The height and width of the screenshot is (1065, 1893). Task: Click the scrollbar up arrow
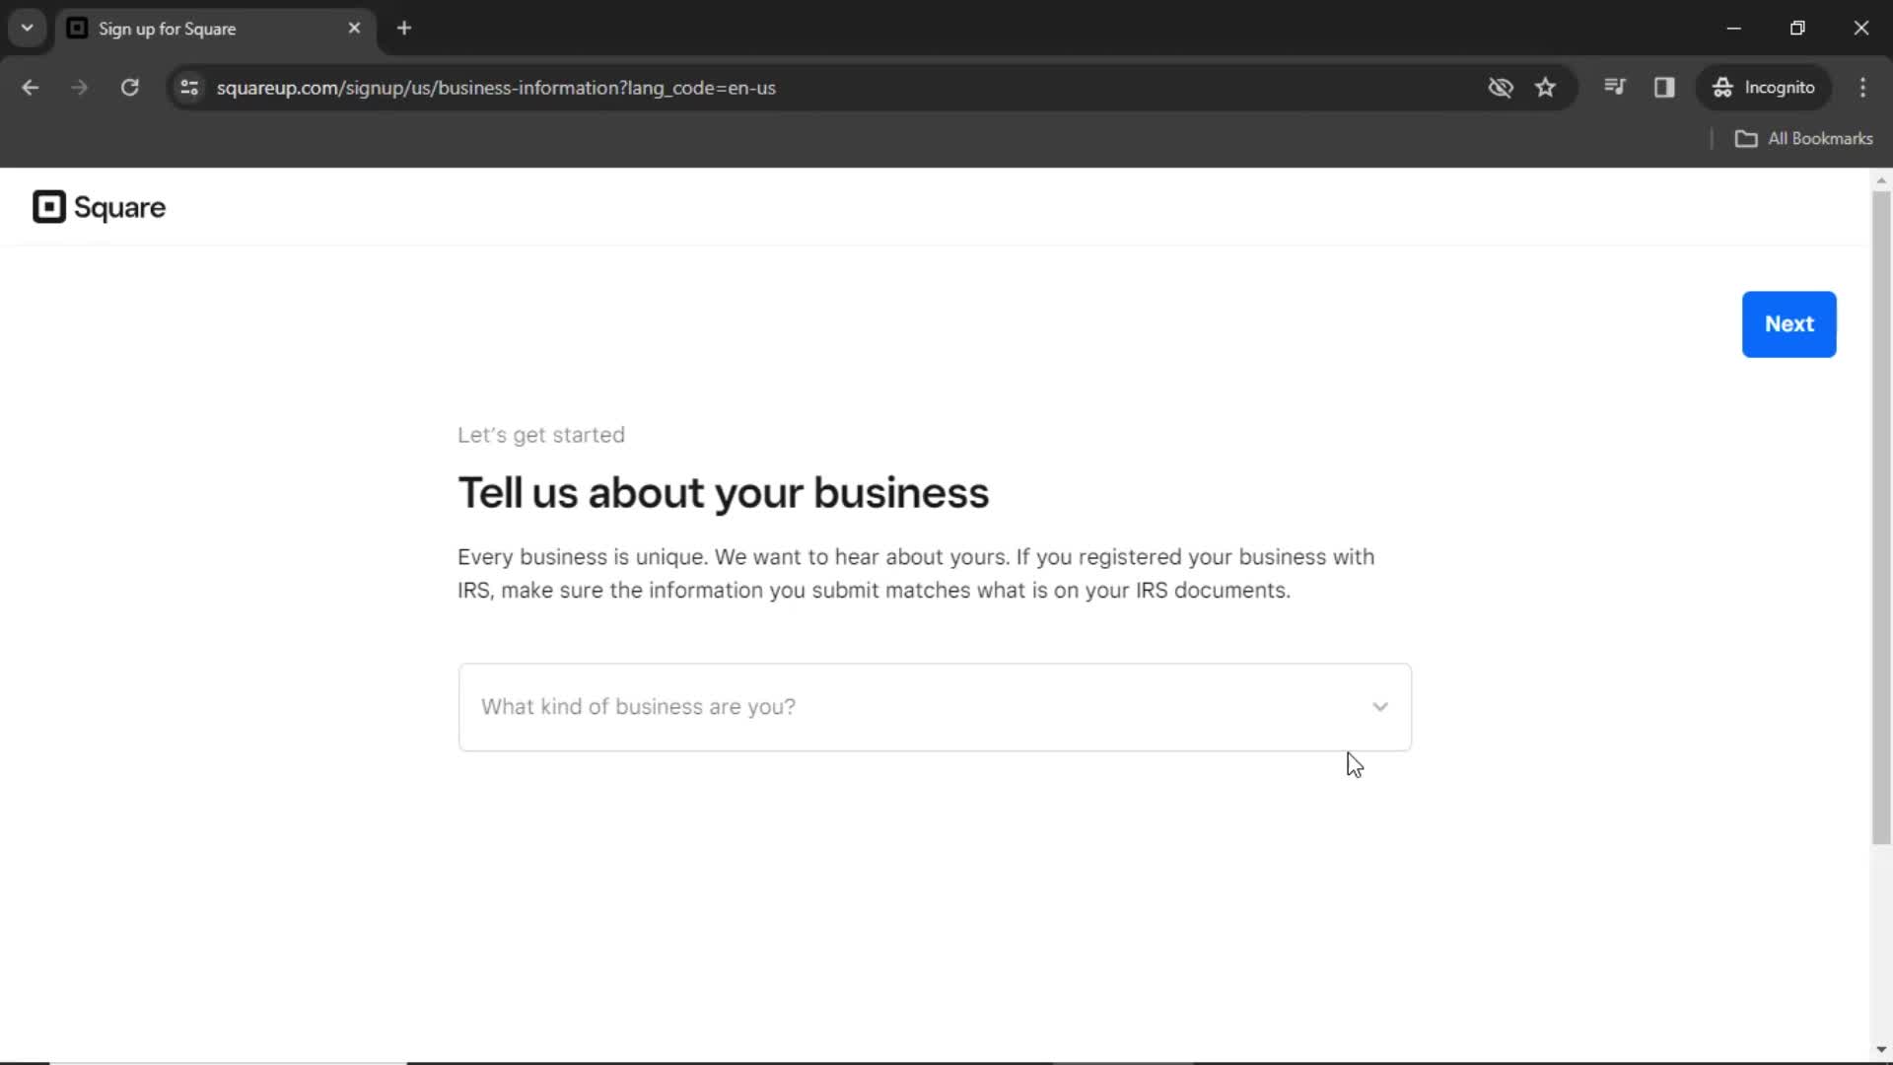pyautogui.click(x=1881, y=180)
